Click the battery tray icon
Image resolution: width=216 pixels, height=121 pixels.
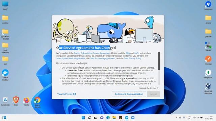pyautogui.click(x=201, y=118)
